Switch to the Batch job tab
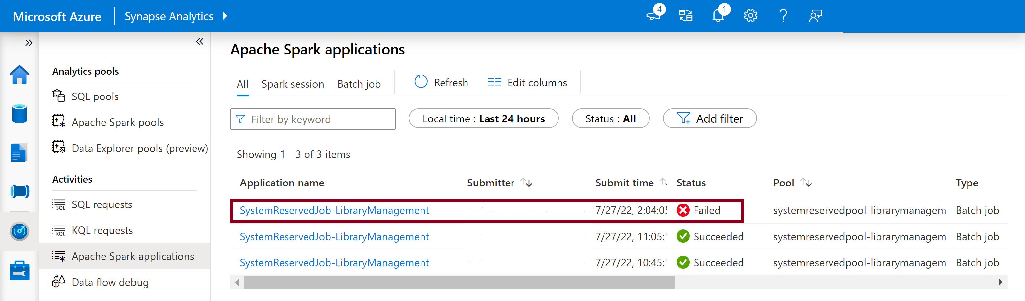This screenshot has height=301, width=1025. (x=358, y=83)
